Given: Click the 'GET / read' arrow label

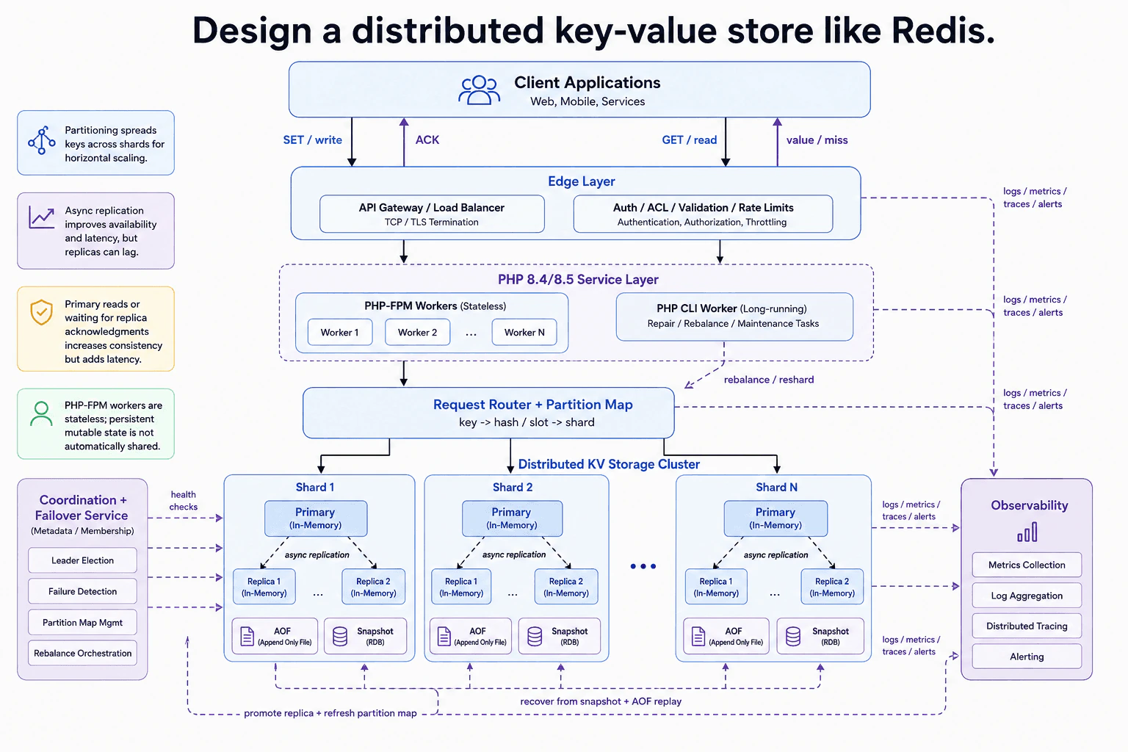Looking at the screenshot, I should (x=690, y=140).
